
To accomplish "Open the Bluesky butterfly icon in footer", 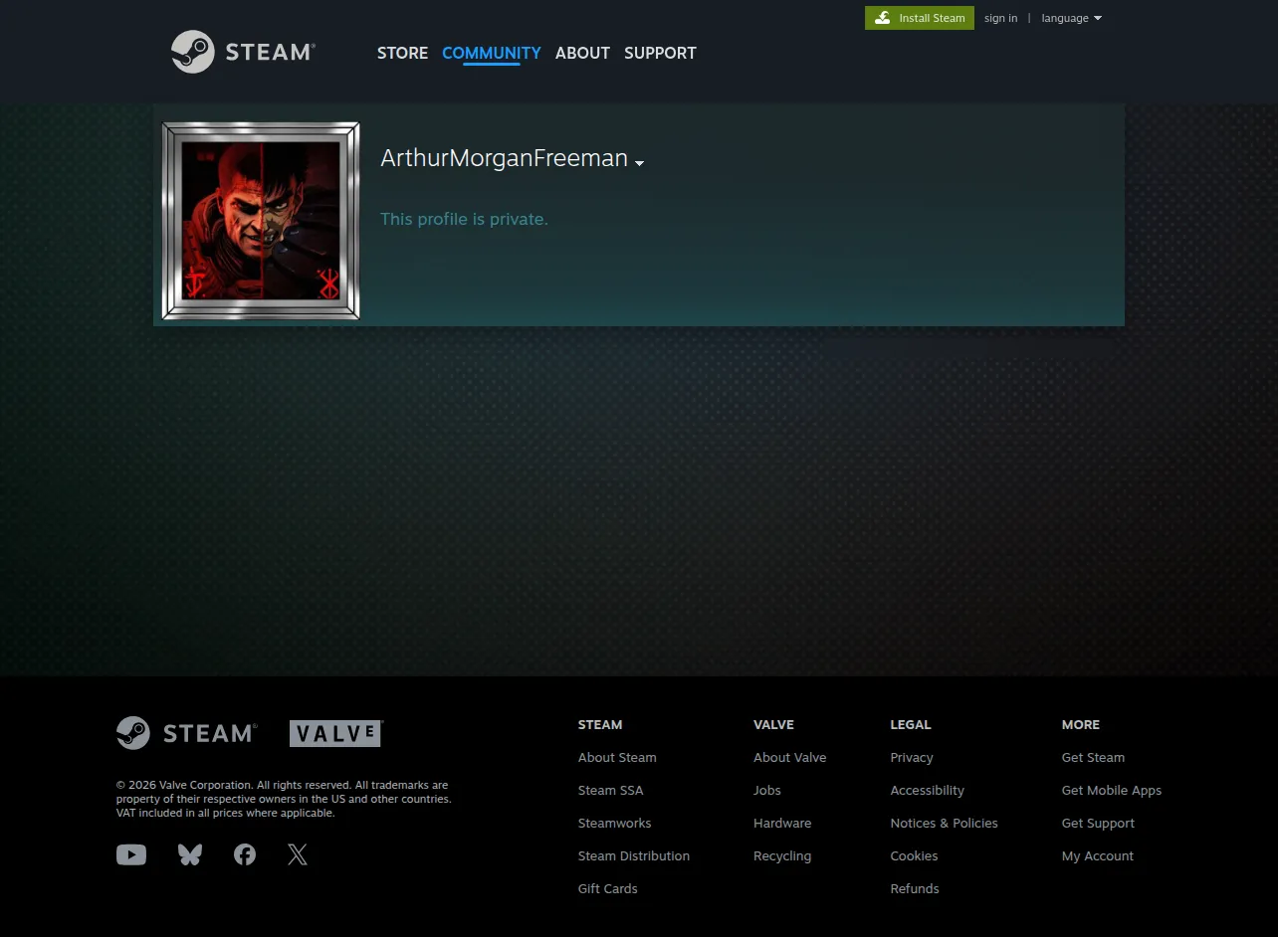I will (x=190, y=854).
